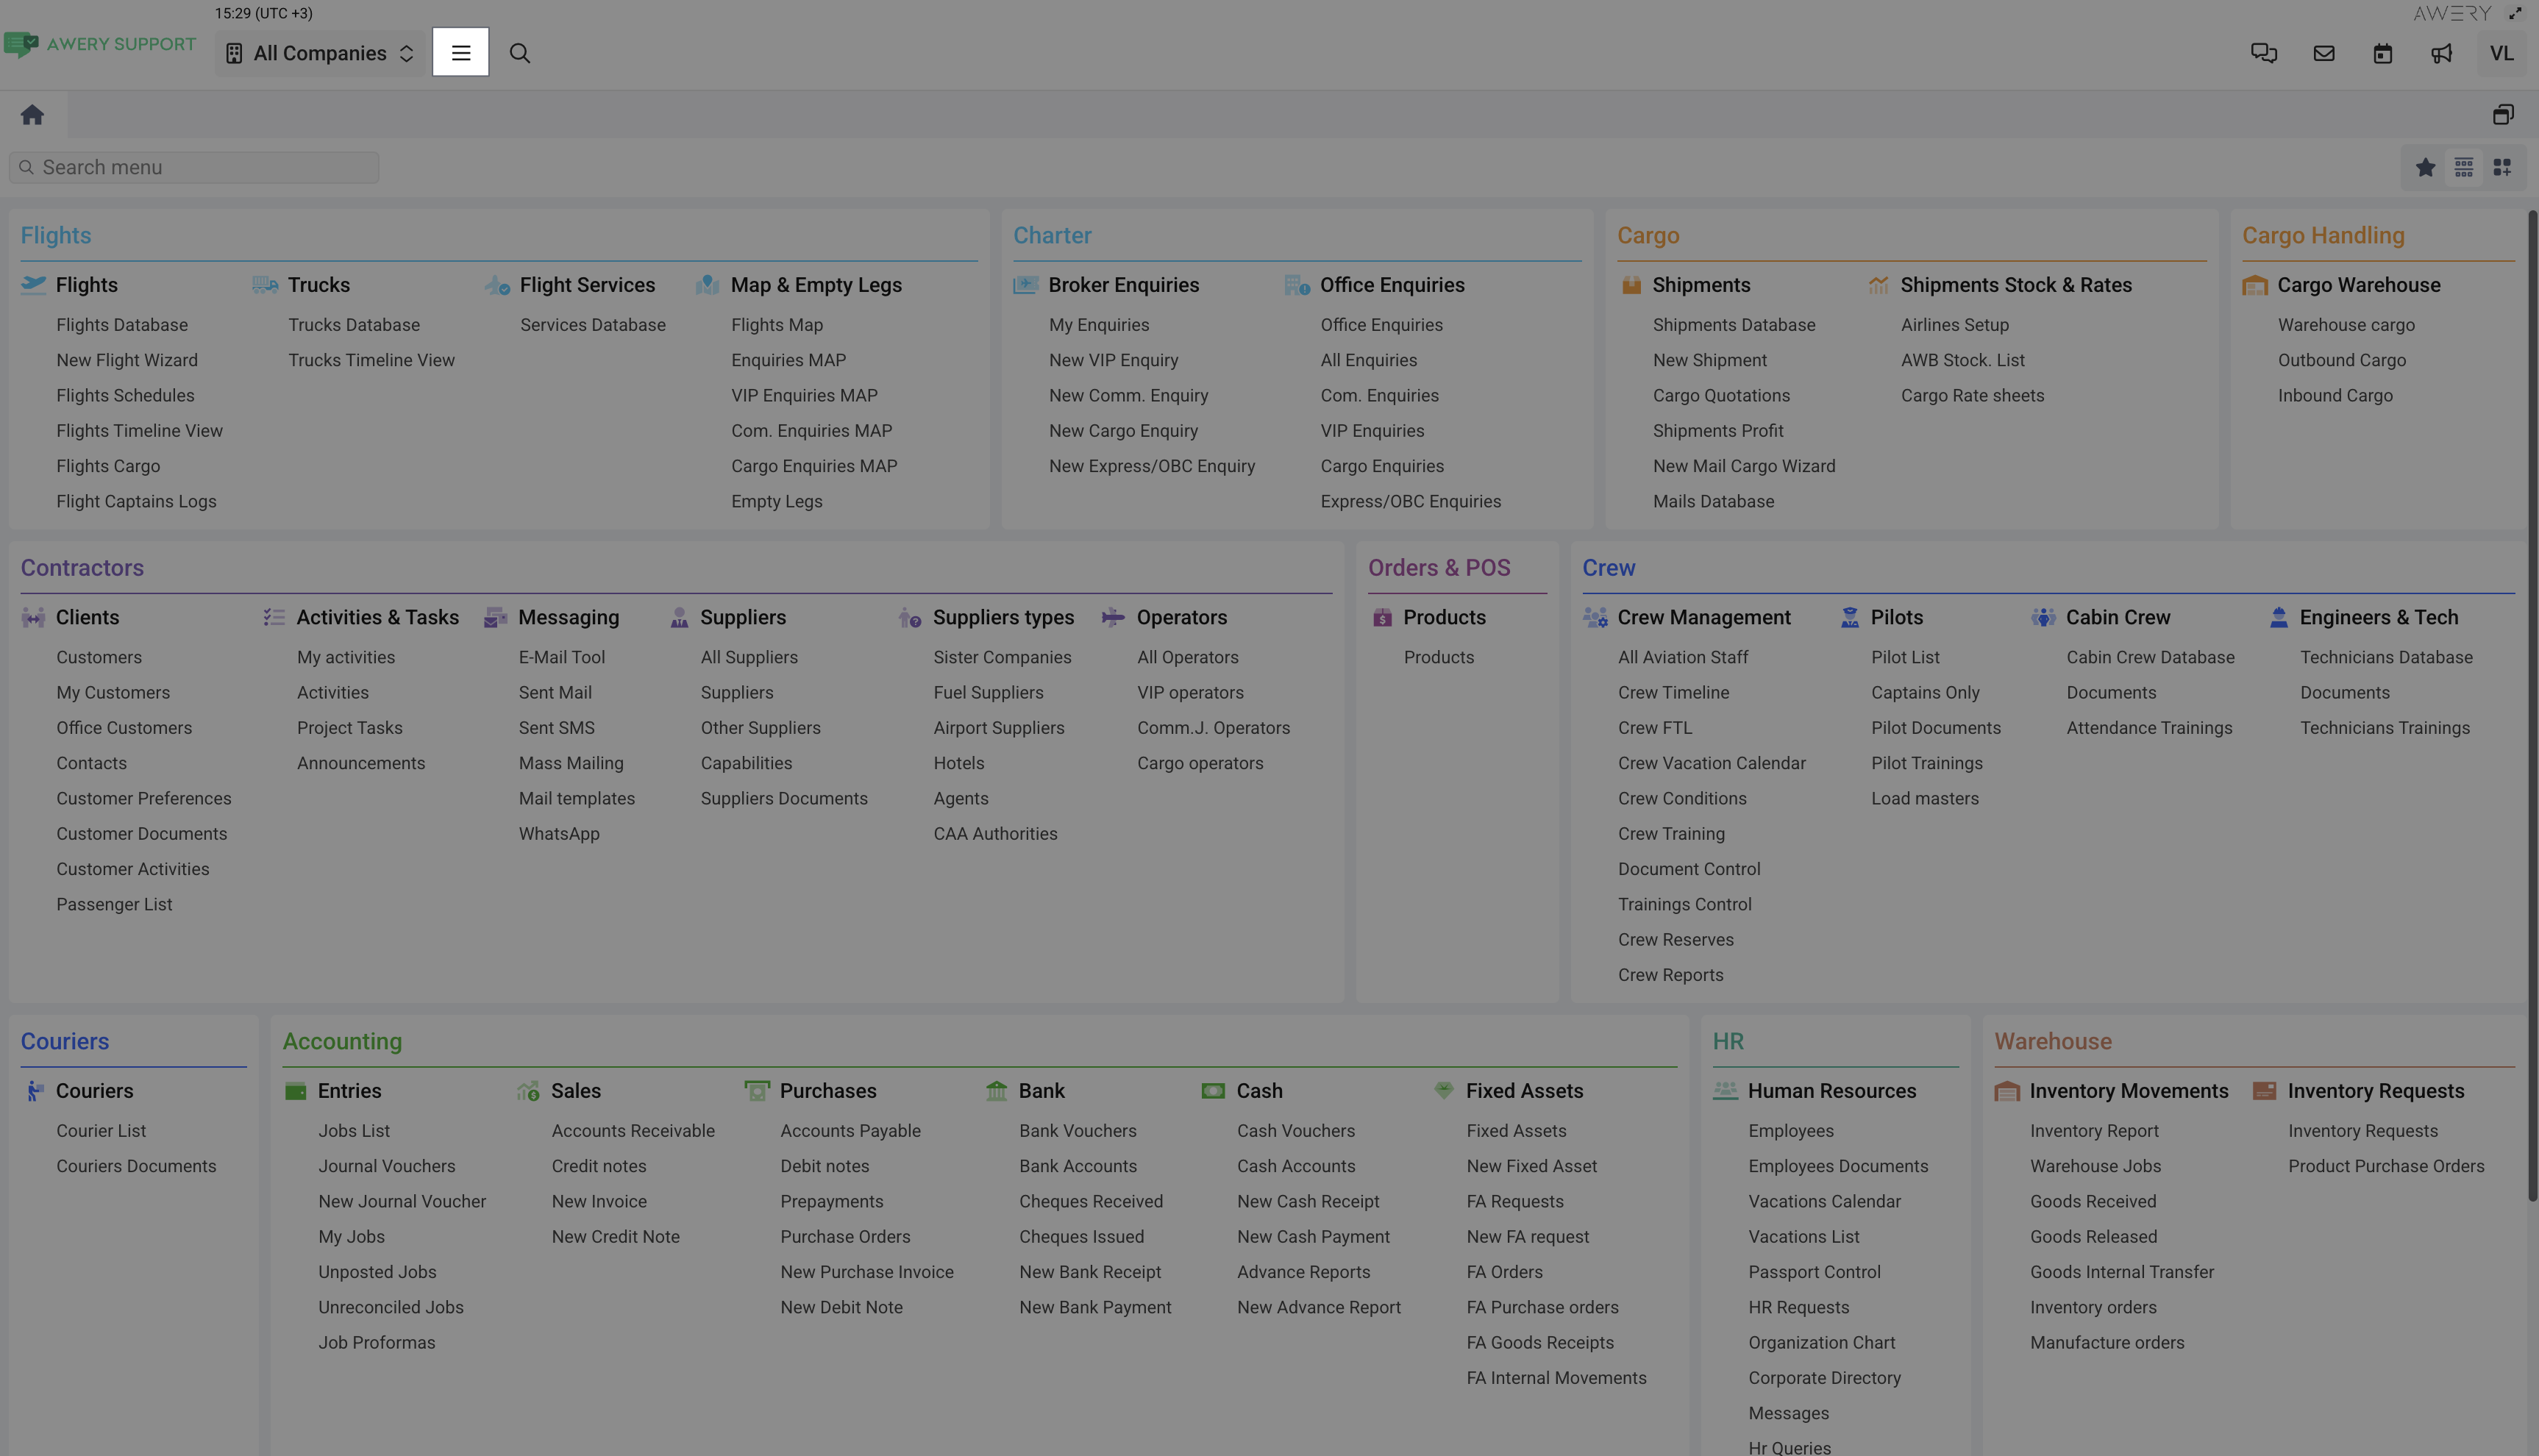Open the search magnifier icon

click(519, 53)
